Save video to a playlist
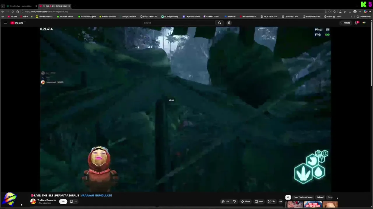The image size is (373, 209). pos(258,201)
